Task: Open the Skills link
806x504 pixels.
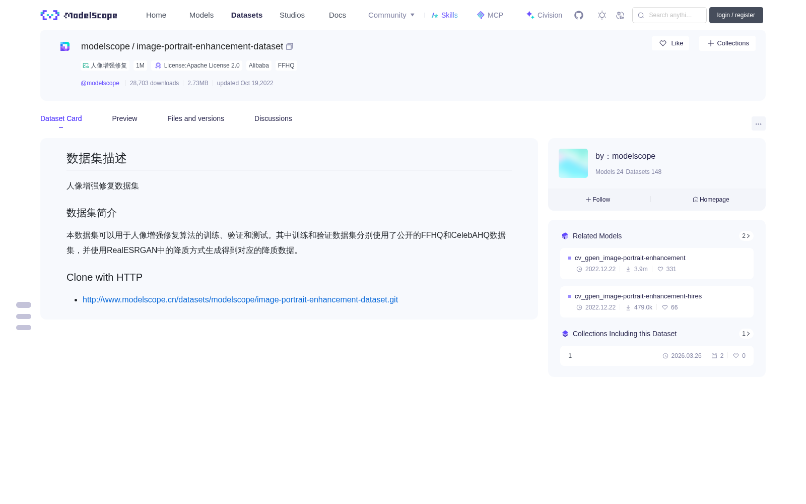Action: pyautogui.click(x=444, y=15)
